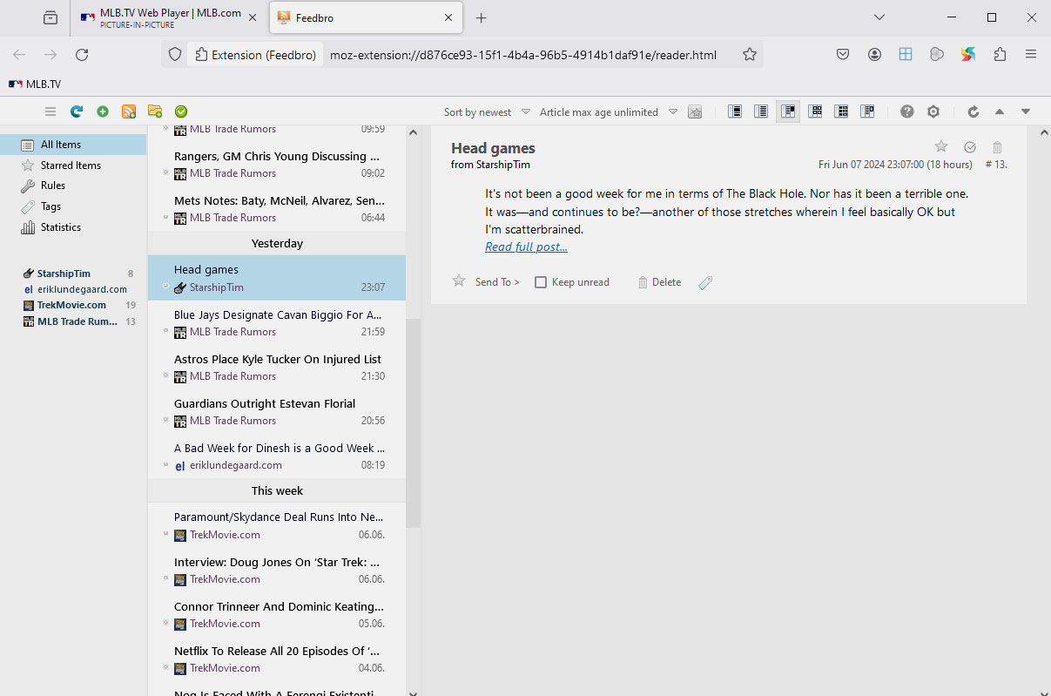Open the MLB.TV bookmark in bookmarks bar
The height and width of the screenshot is (696, 1051).
tap(35, 84)
